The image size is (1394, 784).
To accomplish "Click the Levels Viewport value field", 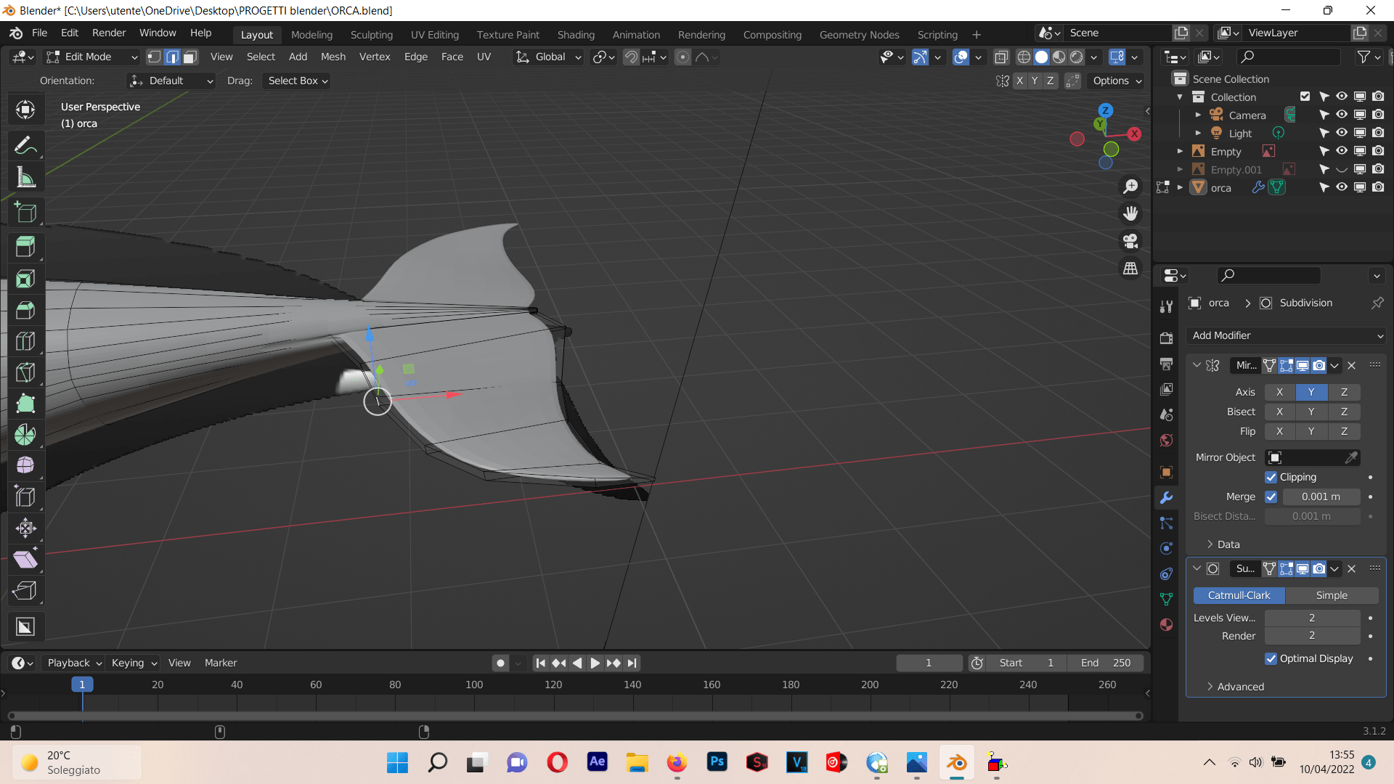I will coord(1312,618).
